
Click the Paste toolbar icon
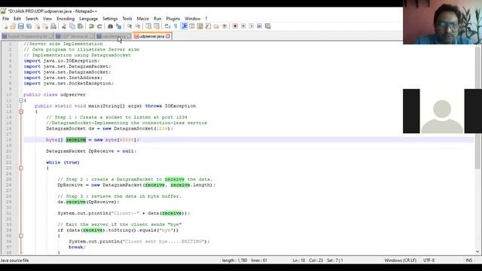[81, 26]
